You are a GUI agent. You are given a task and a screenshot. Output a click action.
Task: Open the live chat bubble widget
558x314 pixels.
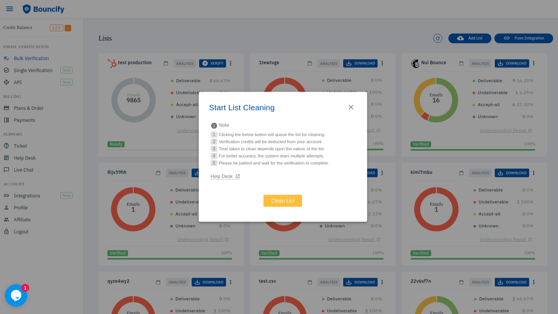[x=16, y=295]
